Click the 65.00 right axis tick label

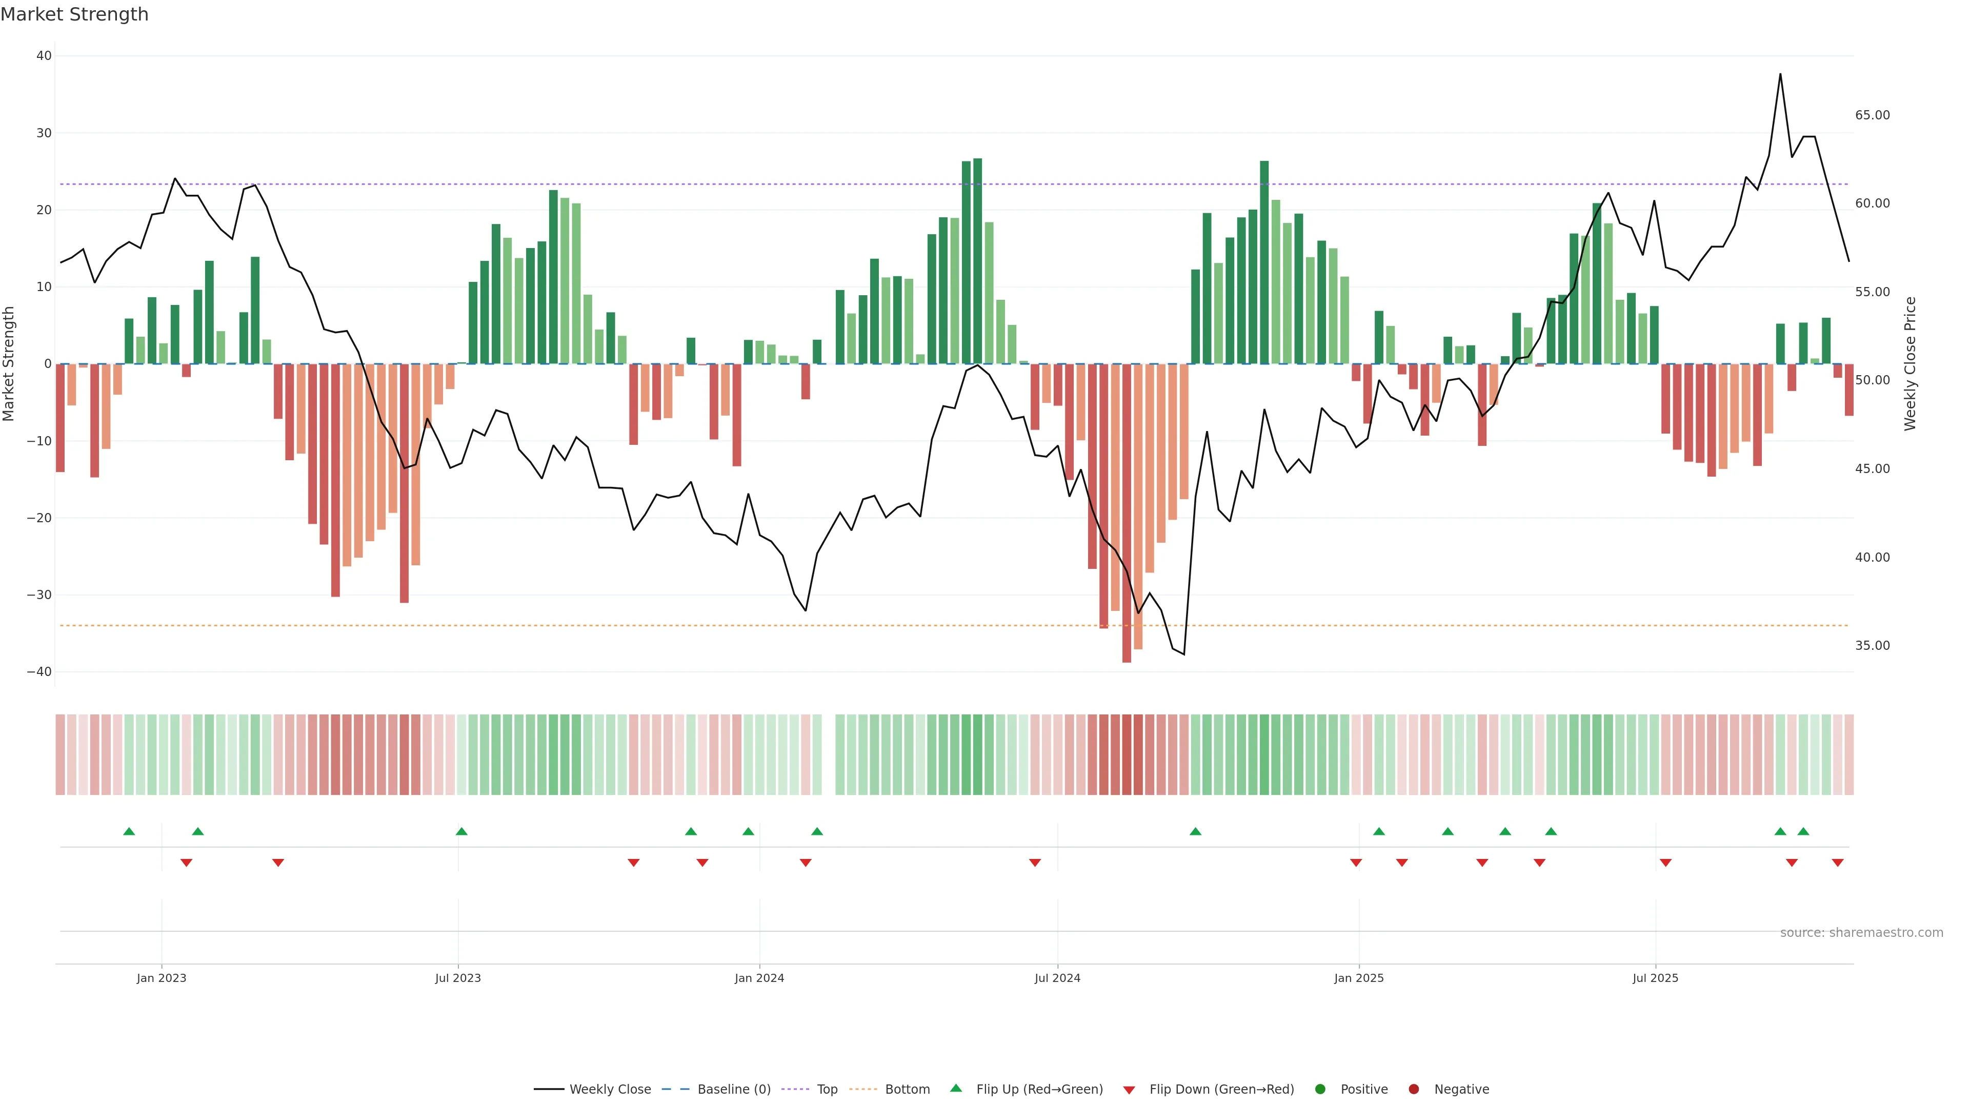click(x=1872, y=115)
